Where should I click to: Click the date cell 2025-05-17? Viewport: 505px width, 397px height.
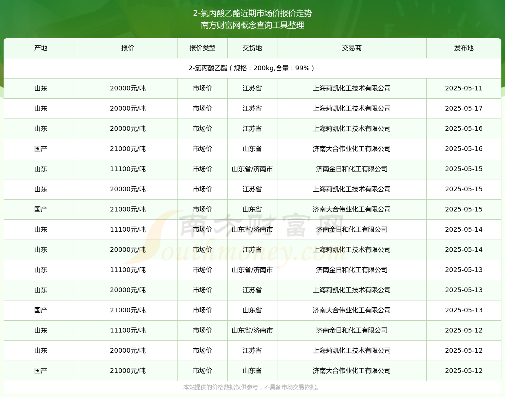(x=464, y=108)
